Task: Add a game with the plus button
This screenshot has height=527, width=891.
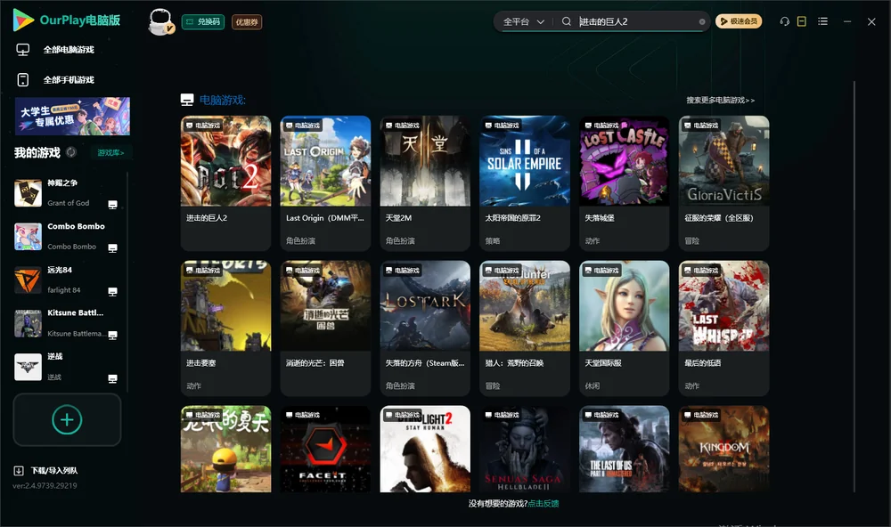Action: 67,419
